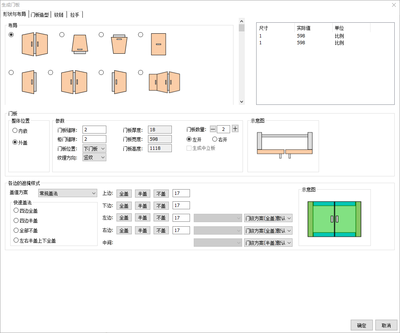Viewport: 400px width, 333px height.
Task: Set 下边 to 全盖
Action: tap(124, 206)
